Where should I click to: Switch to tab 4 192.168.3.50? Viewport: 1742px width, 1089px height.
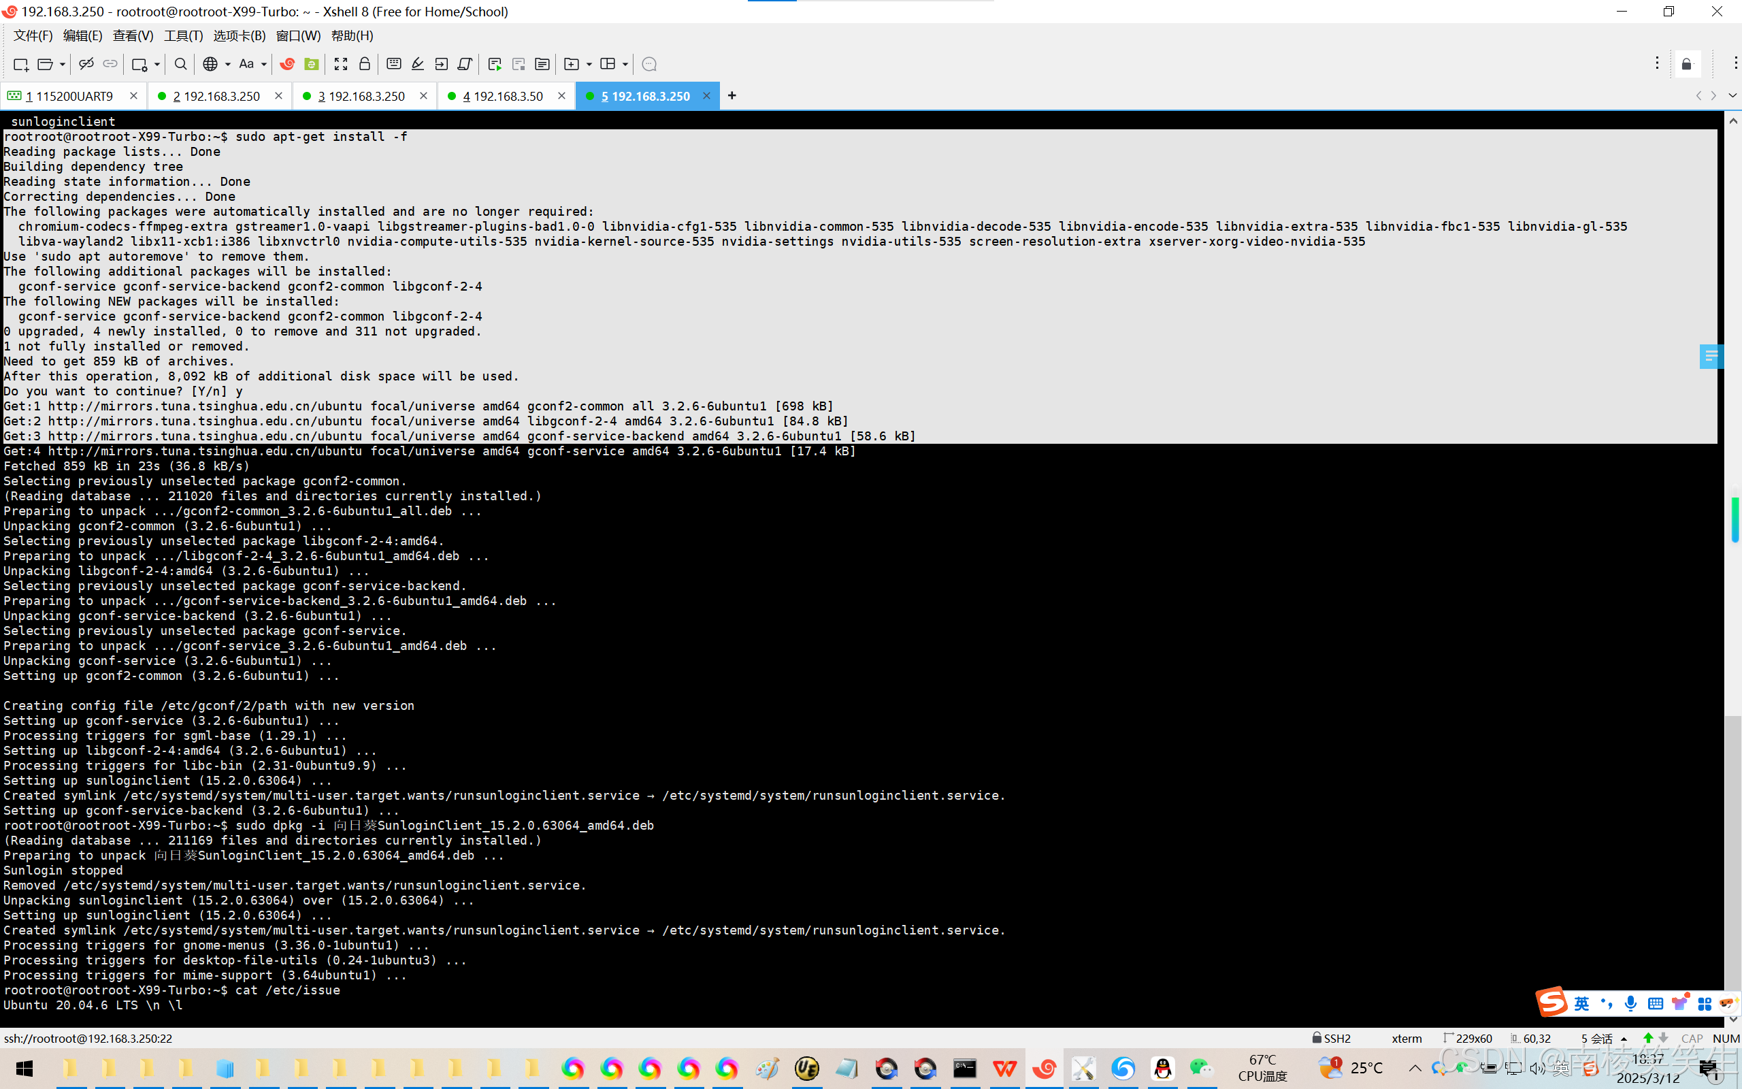pyautogui.click(x=502, y=96)
